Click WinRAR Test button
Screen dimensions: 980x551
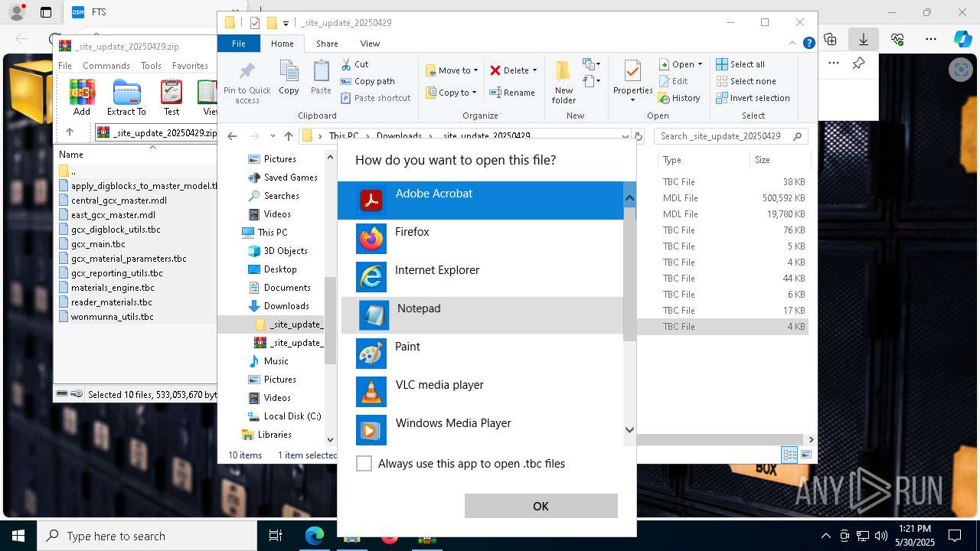click(x=171, y=98)
